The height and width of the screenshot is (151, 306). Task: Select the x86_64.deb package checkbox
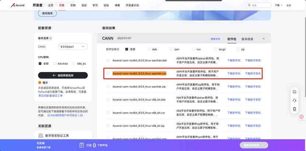[108, 99]
